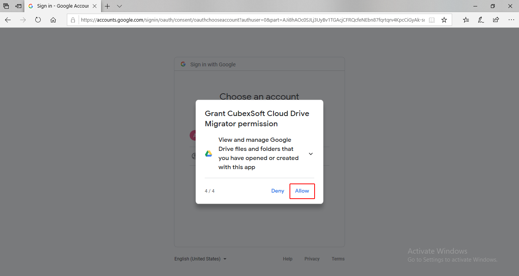Open the Terms link in footer
Image resolution: width=519 pixels, height=276 pixels.
(x=338, y=259)
